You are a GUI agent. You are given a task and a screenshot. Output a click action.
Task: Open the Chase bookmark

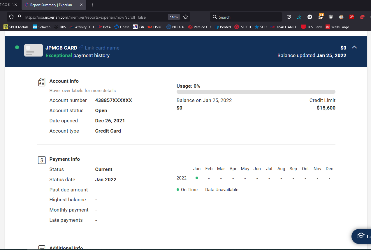coord(122,27)
